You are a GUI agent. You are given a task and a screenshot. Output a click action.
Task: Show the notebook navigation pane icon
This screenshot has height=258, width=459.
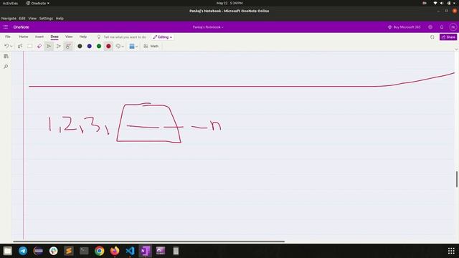(6, 56)
